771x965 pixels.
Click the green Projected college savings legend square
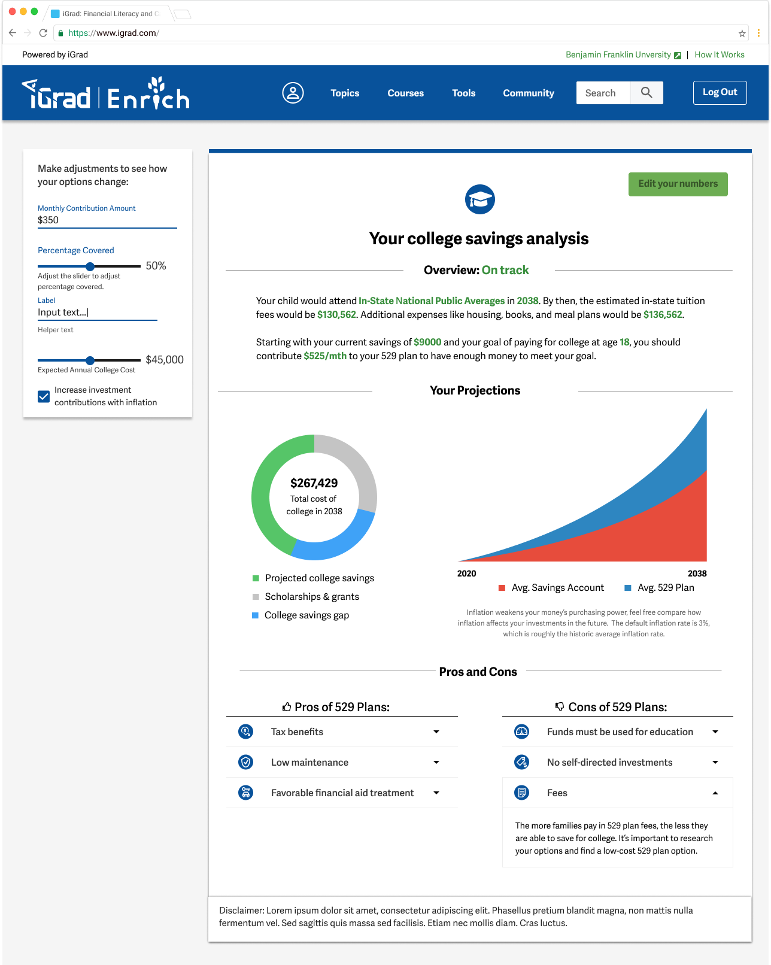click(256, 578)
